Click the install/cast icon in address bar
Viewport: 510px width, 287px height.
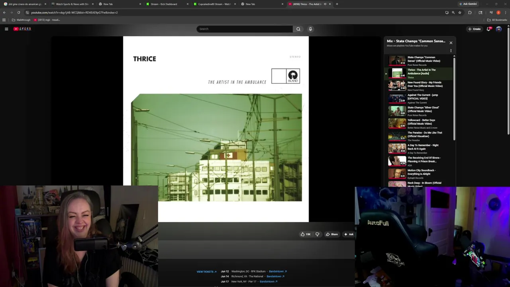(x=447, y=12)
